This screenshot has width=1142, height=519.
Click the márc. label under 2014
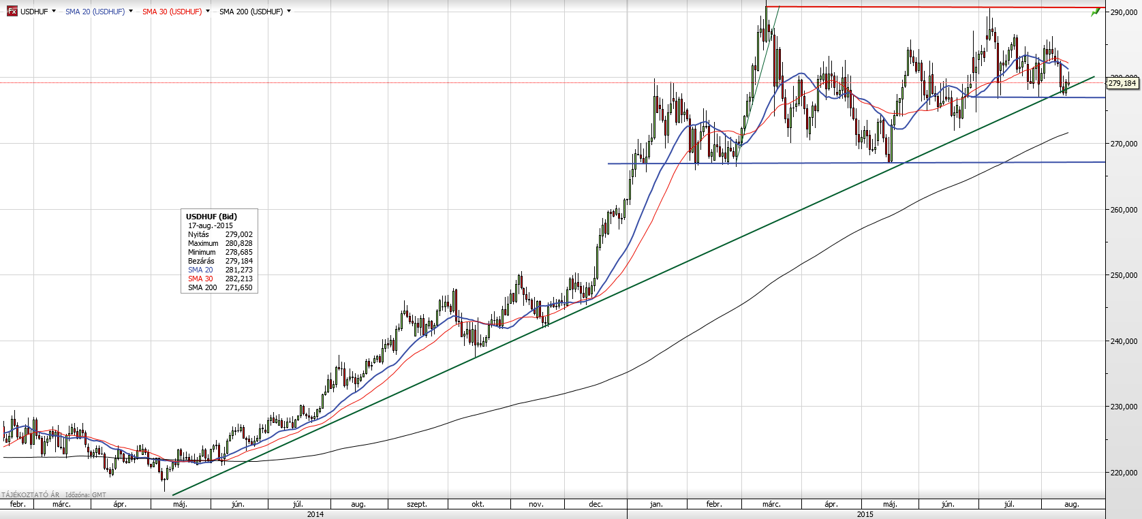pyautogui.click(x=62, y=504)
